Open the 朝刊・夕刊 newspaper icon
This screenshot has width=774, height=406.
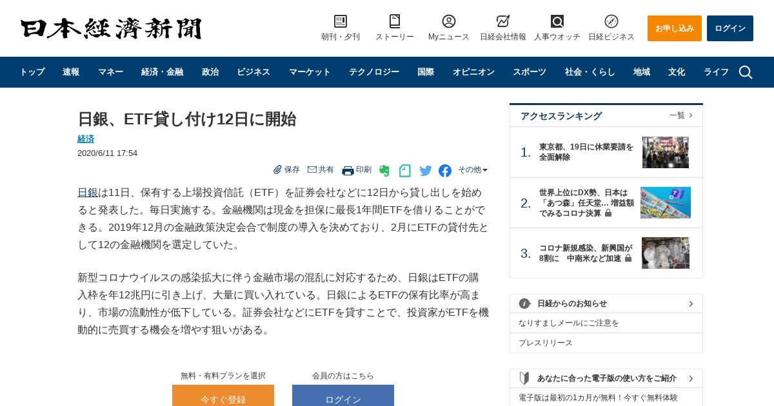point(341,21)
